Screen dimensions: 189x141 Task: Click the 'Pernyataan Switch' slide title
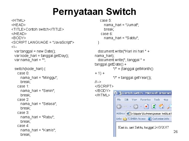pos(94,12)
